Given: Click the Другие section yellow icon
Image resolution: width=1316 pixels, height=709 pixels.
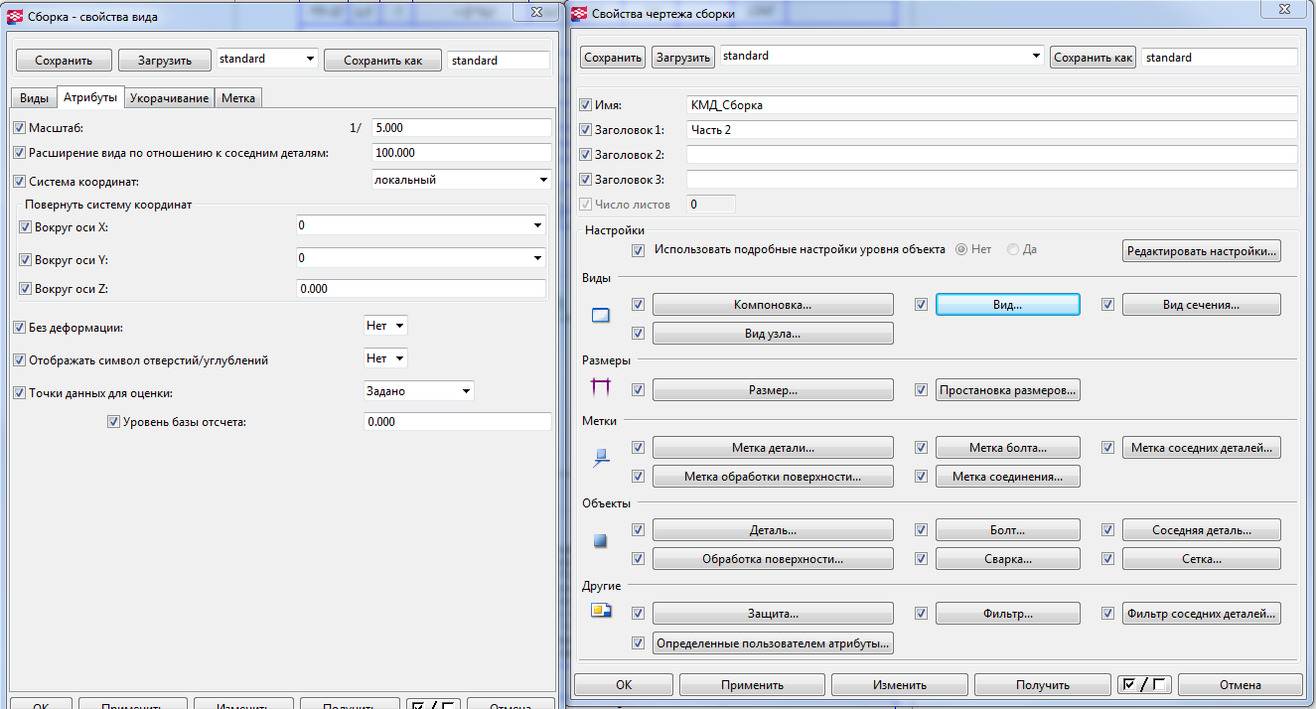Looking at the screenshot, I should 600,611.
